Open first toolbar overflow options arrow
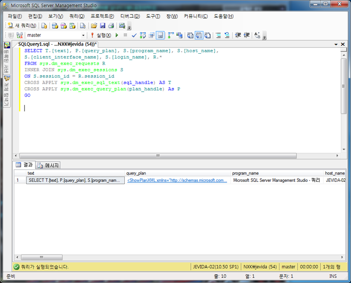This screenshot has height=283, width=351. (x=129, y=28)
